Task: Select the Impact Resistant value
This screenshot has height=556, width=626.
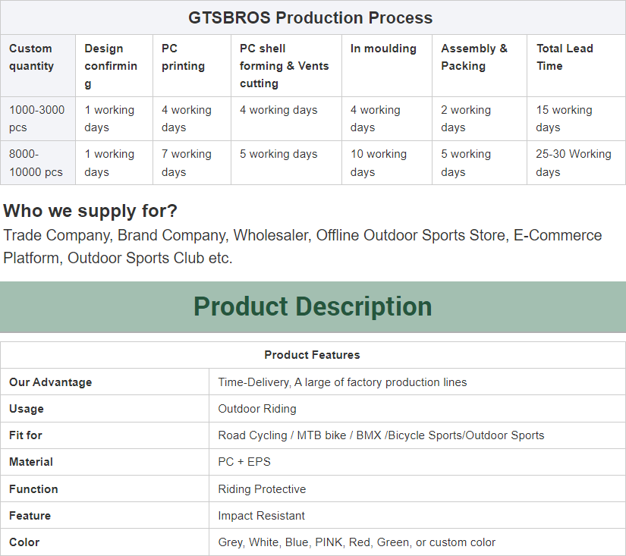Action: click(261, 515)
